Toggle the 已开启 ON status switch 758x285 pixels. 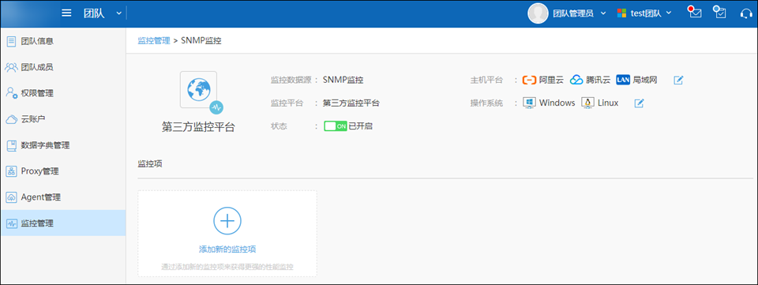pyautogui.click(x=336, y=126)
